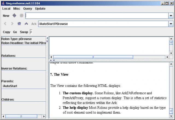Click the up-level double chevron icon

coord(26,24)
